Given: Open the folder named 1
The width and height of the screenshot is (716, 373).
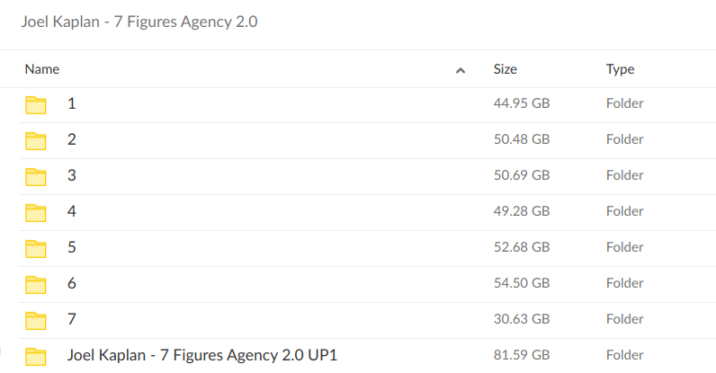Looking at the screenshot, I should coord(72,103).
